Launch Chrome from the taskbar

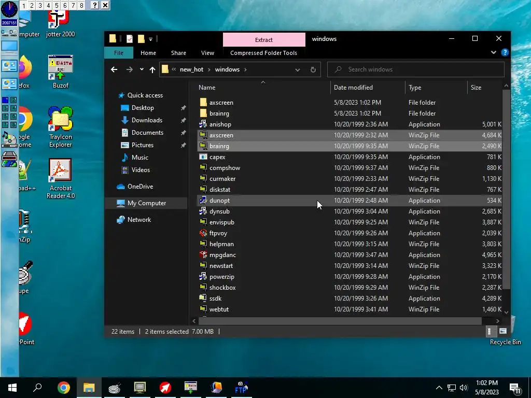[64, 388]
